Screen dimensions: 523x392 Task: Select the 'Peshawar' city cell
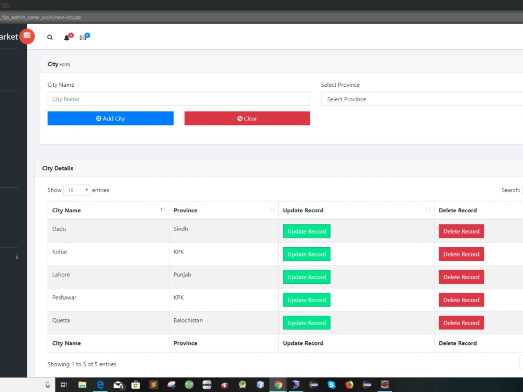[x=108, y=299]
